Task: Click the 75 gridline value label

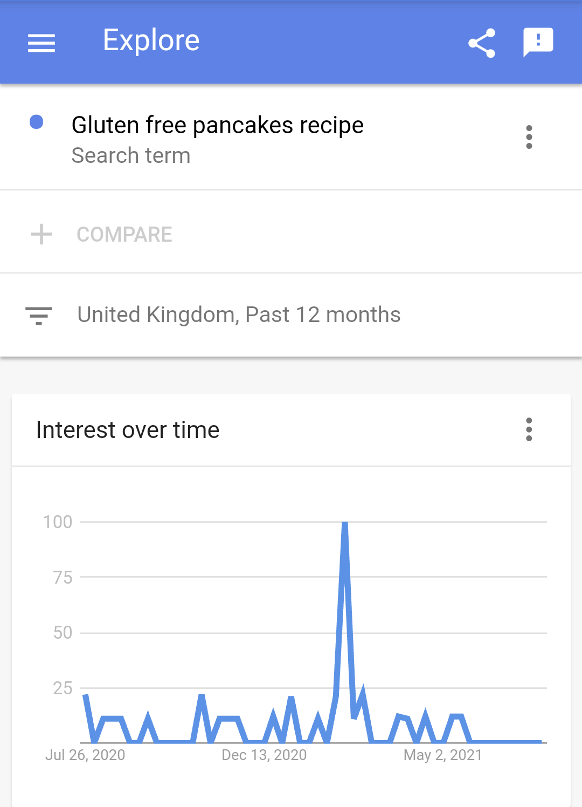Action: coord(63,577)
